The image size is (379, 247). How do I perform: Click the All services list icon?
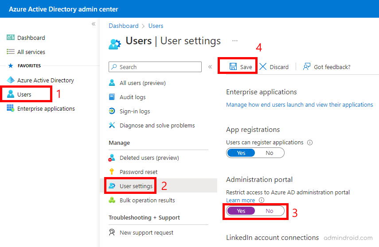pyautogui.click(x=10, y=52)
